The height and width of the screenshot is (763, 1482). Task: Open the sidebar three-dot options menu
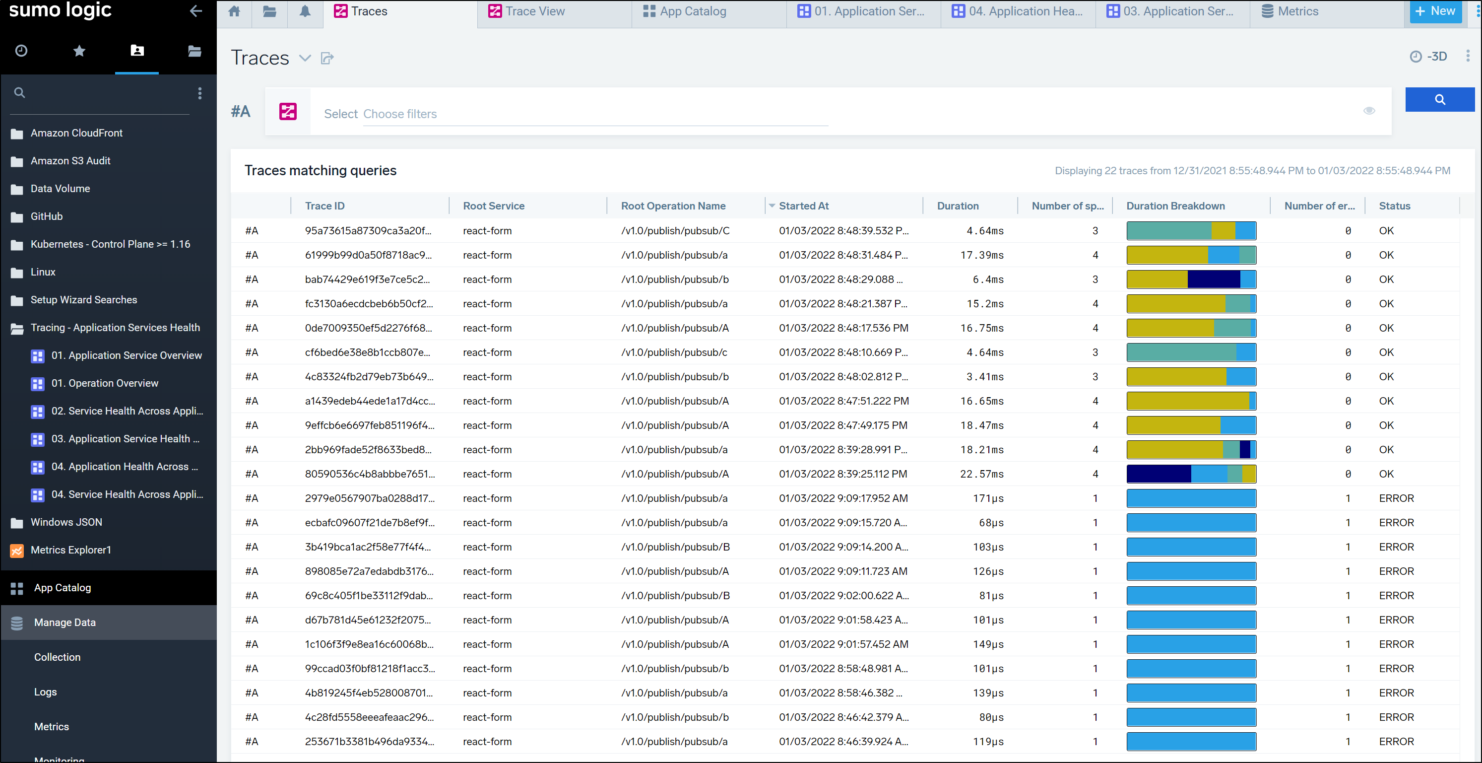point(199,93)
